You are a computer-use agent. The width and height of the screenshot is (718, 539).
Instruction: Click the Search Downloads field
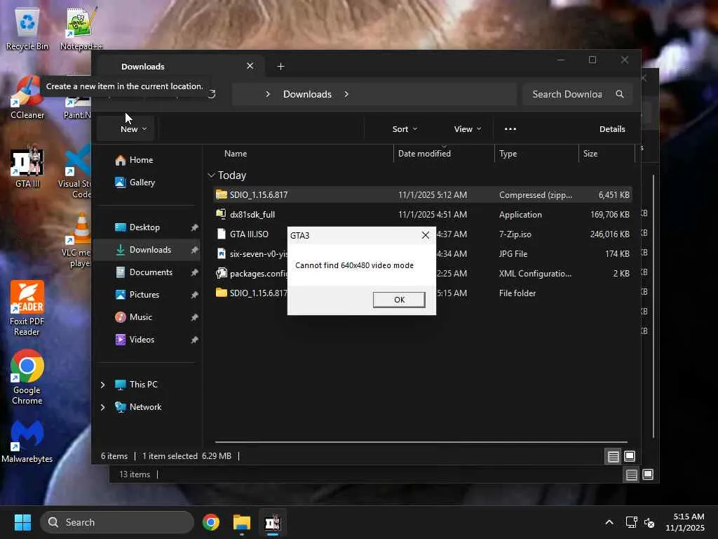(x=578, y=94)
